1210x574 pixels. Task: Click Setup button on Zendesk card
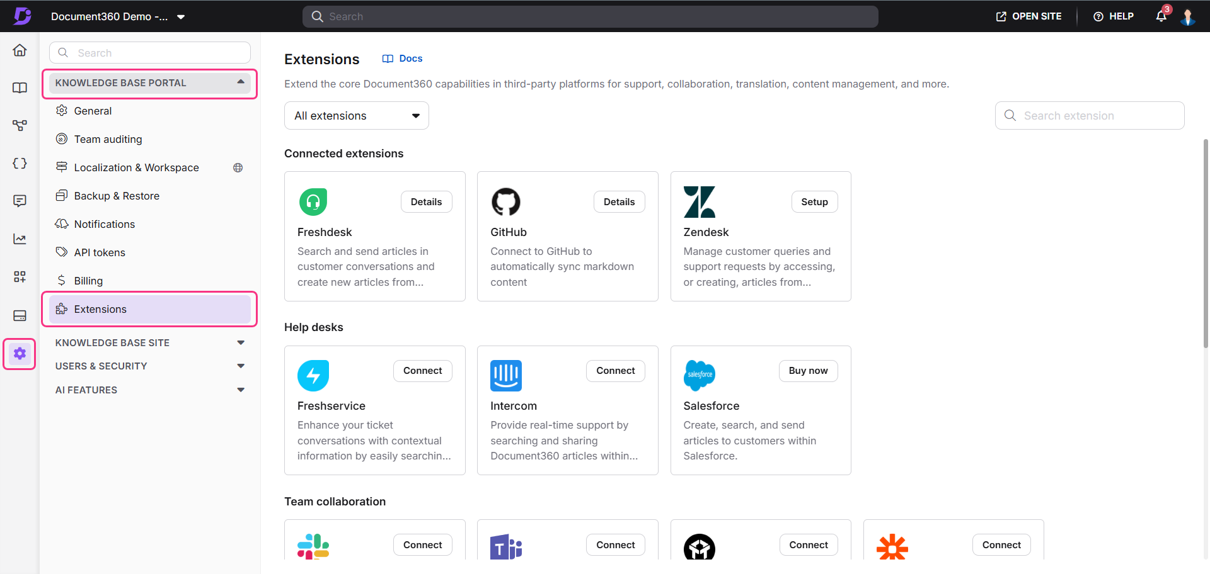tap(814, 202)
